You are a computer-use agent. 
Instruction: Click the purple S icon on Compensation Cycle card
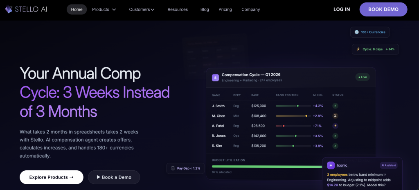click(215, 77)
